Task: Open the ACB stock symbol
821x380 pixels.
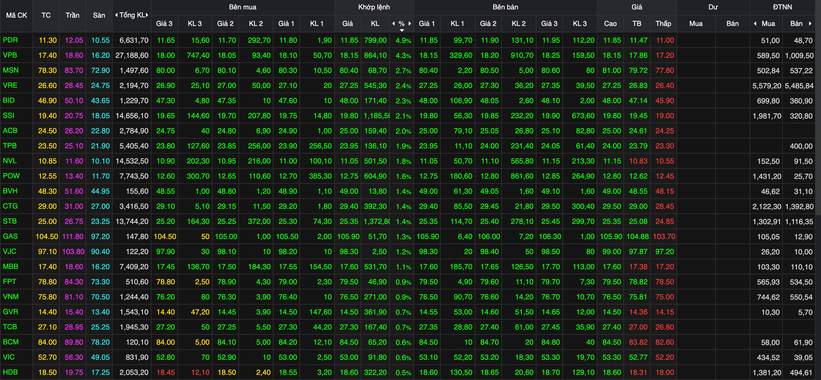Action: pos(10,130)
